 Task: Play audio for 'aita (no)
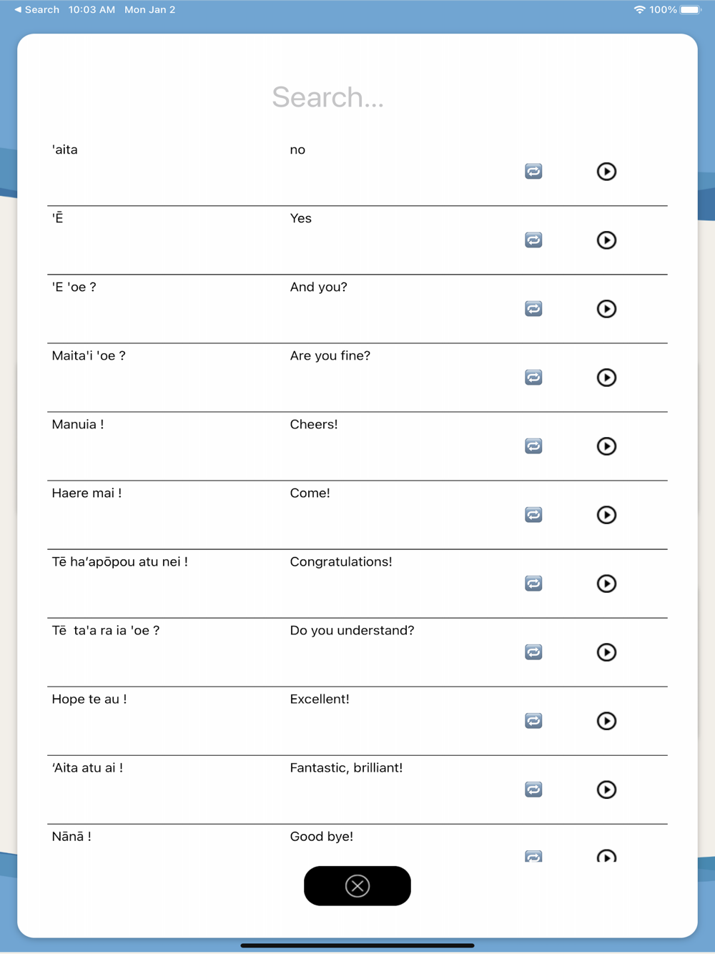606,172
